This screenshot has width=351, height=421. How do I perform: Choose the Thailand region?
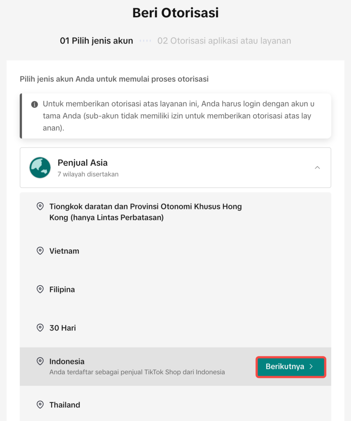pyautogui.click(x=175, y=405)
